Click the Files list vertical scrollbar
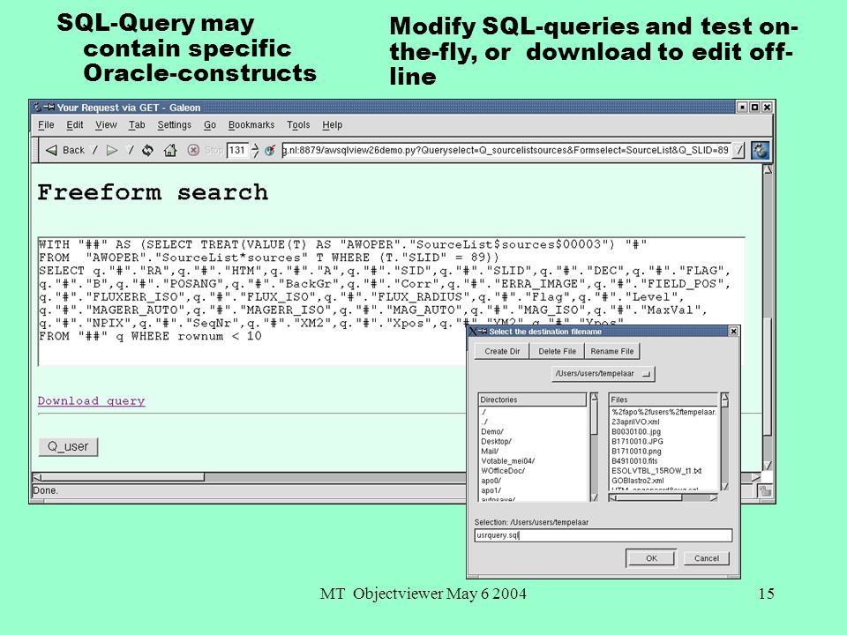Screen dimensions: 847x635 (725, 442)
